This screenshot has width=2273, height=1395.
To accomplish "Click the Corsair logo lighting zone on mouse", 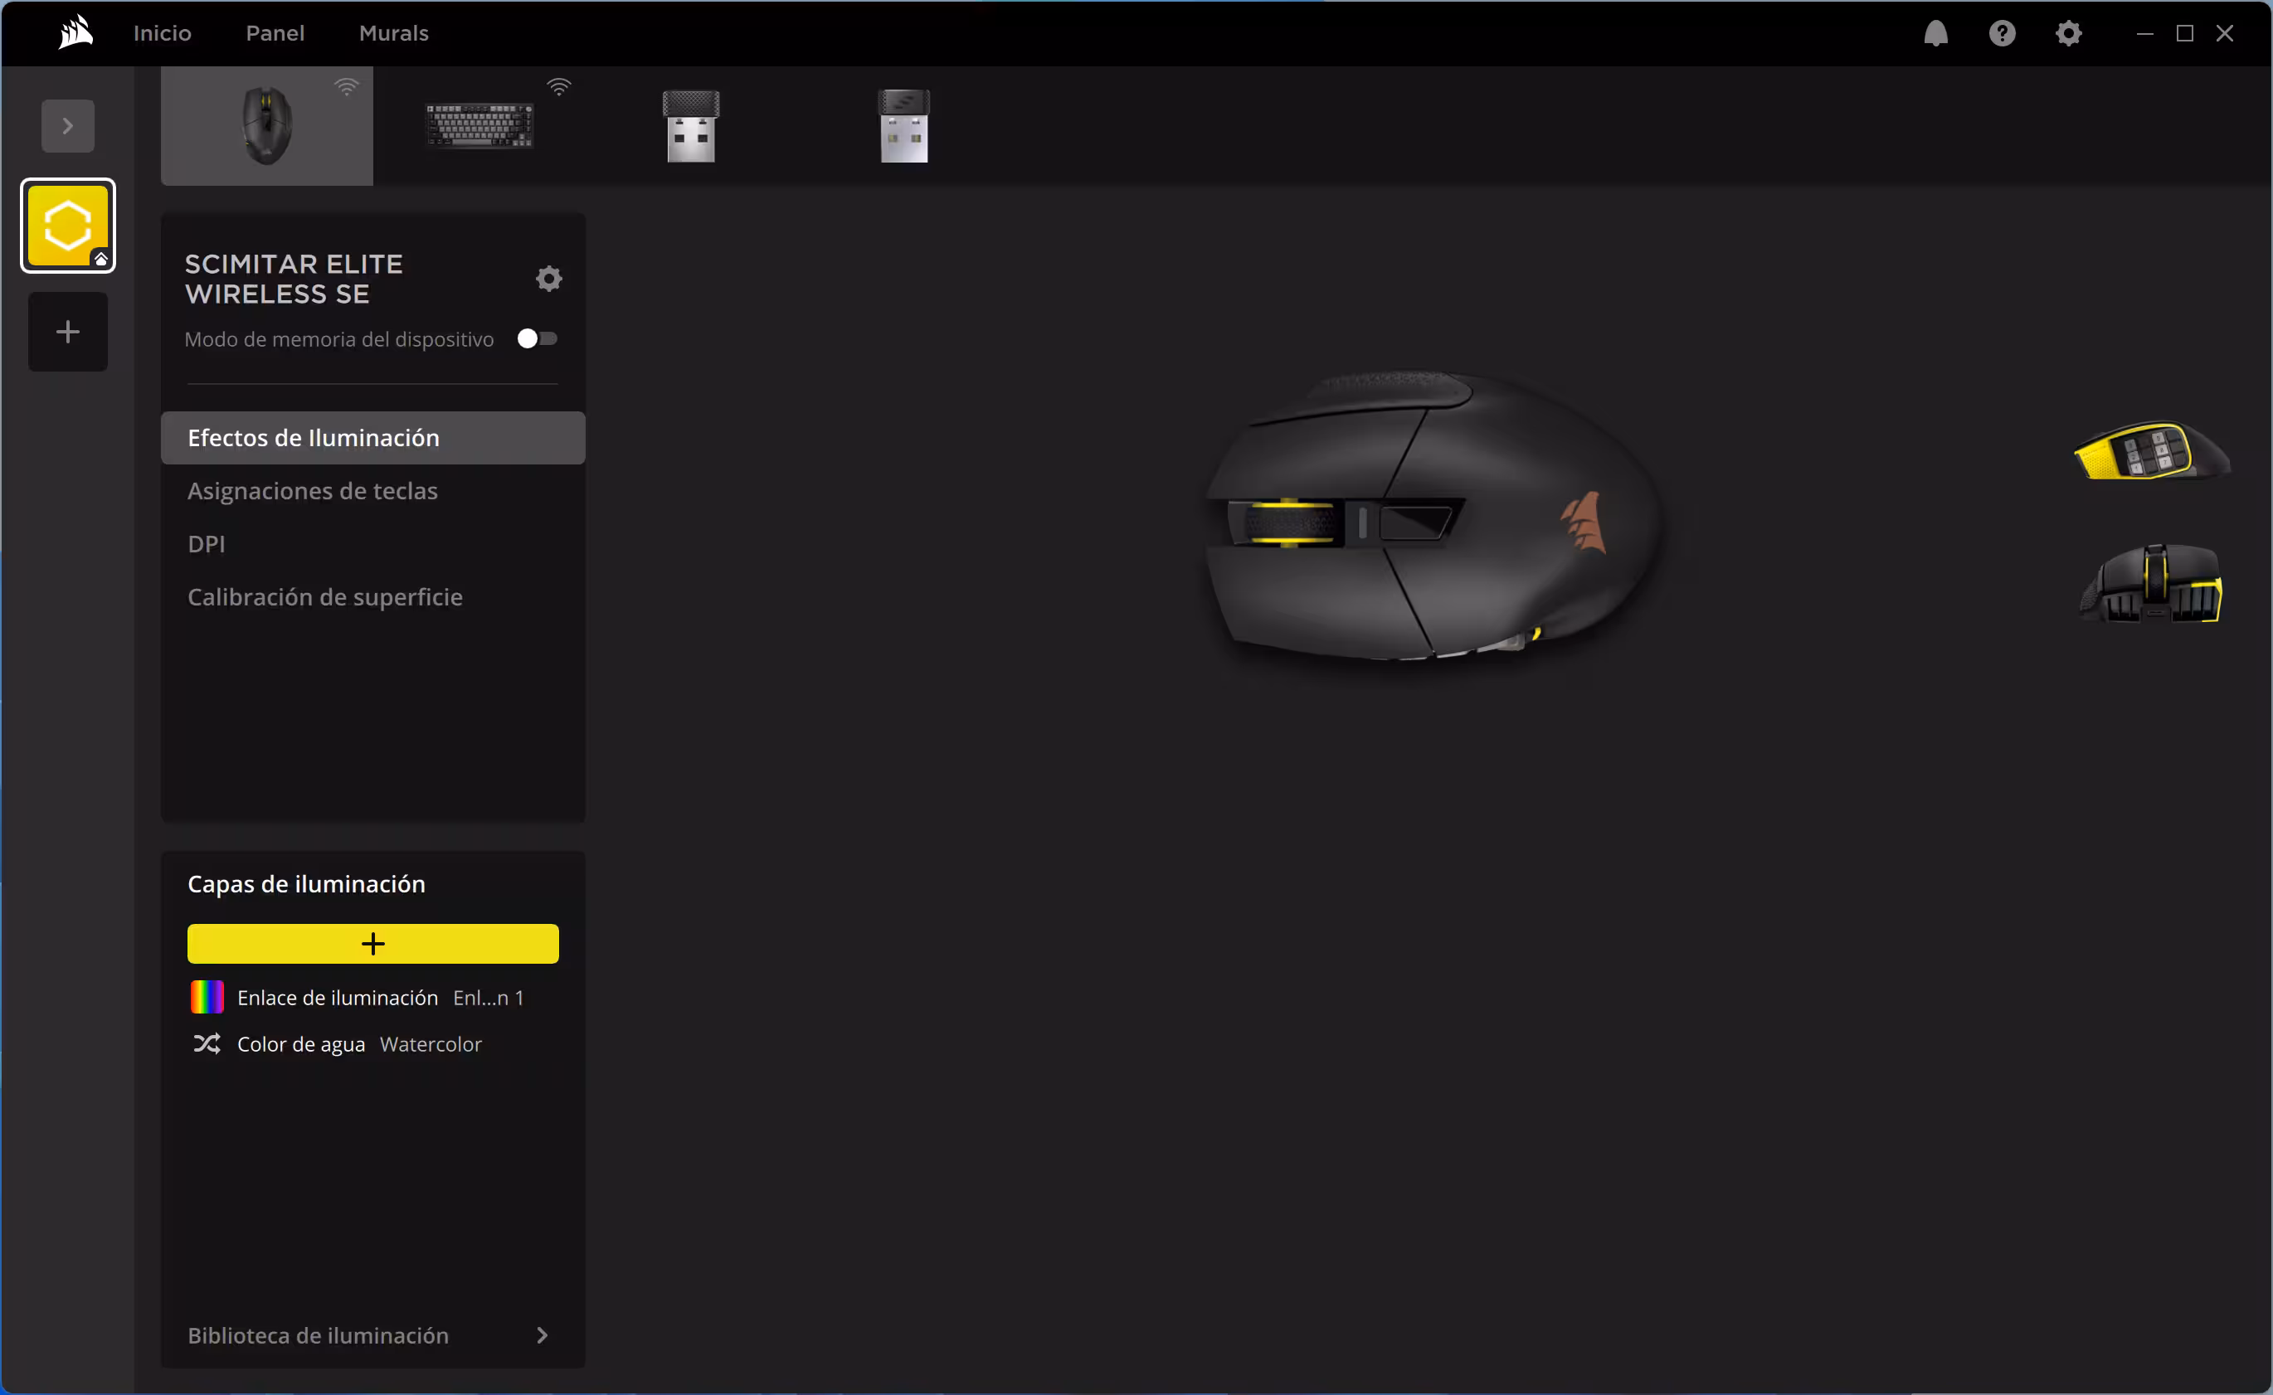I will pos(1584,523).
